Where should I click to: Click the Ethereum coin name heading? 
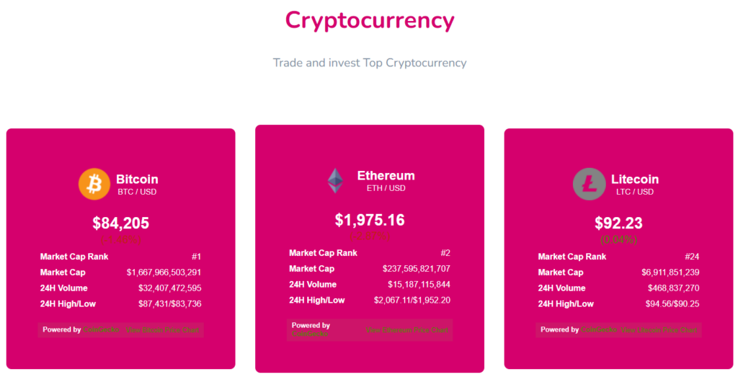pos(386,176)
